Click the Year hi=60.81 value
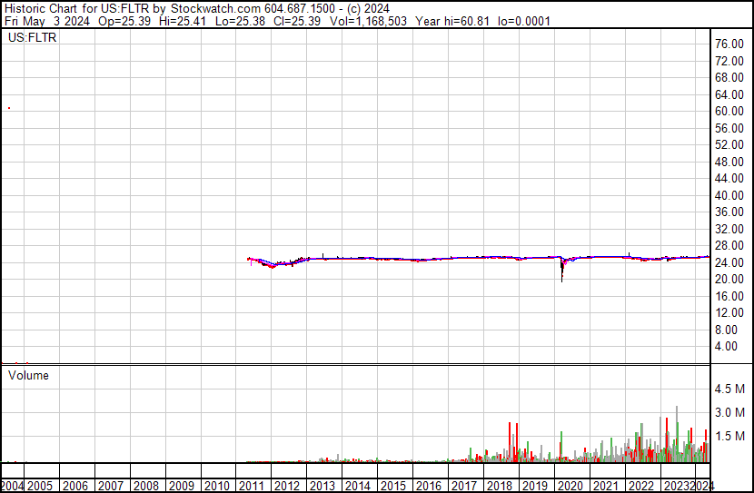 point(452,22)
